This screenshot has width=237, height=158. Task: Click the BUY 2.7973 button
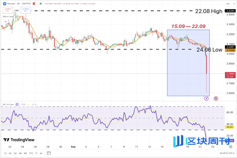click(26, 10)
